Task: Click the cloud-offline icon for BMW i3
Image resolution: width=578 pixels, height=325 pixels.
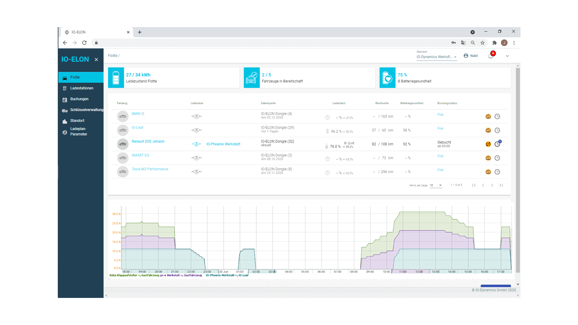Action: coord(488,116)
